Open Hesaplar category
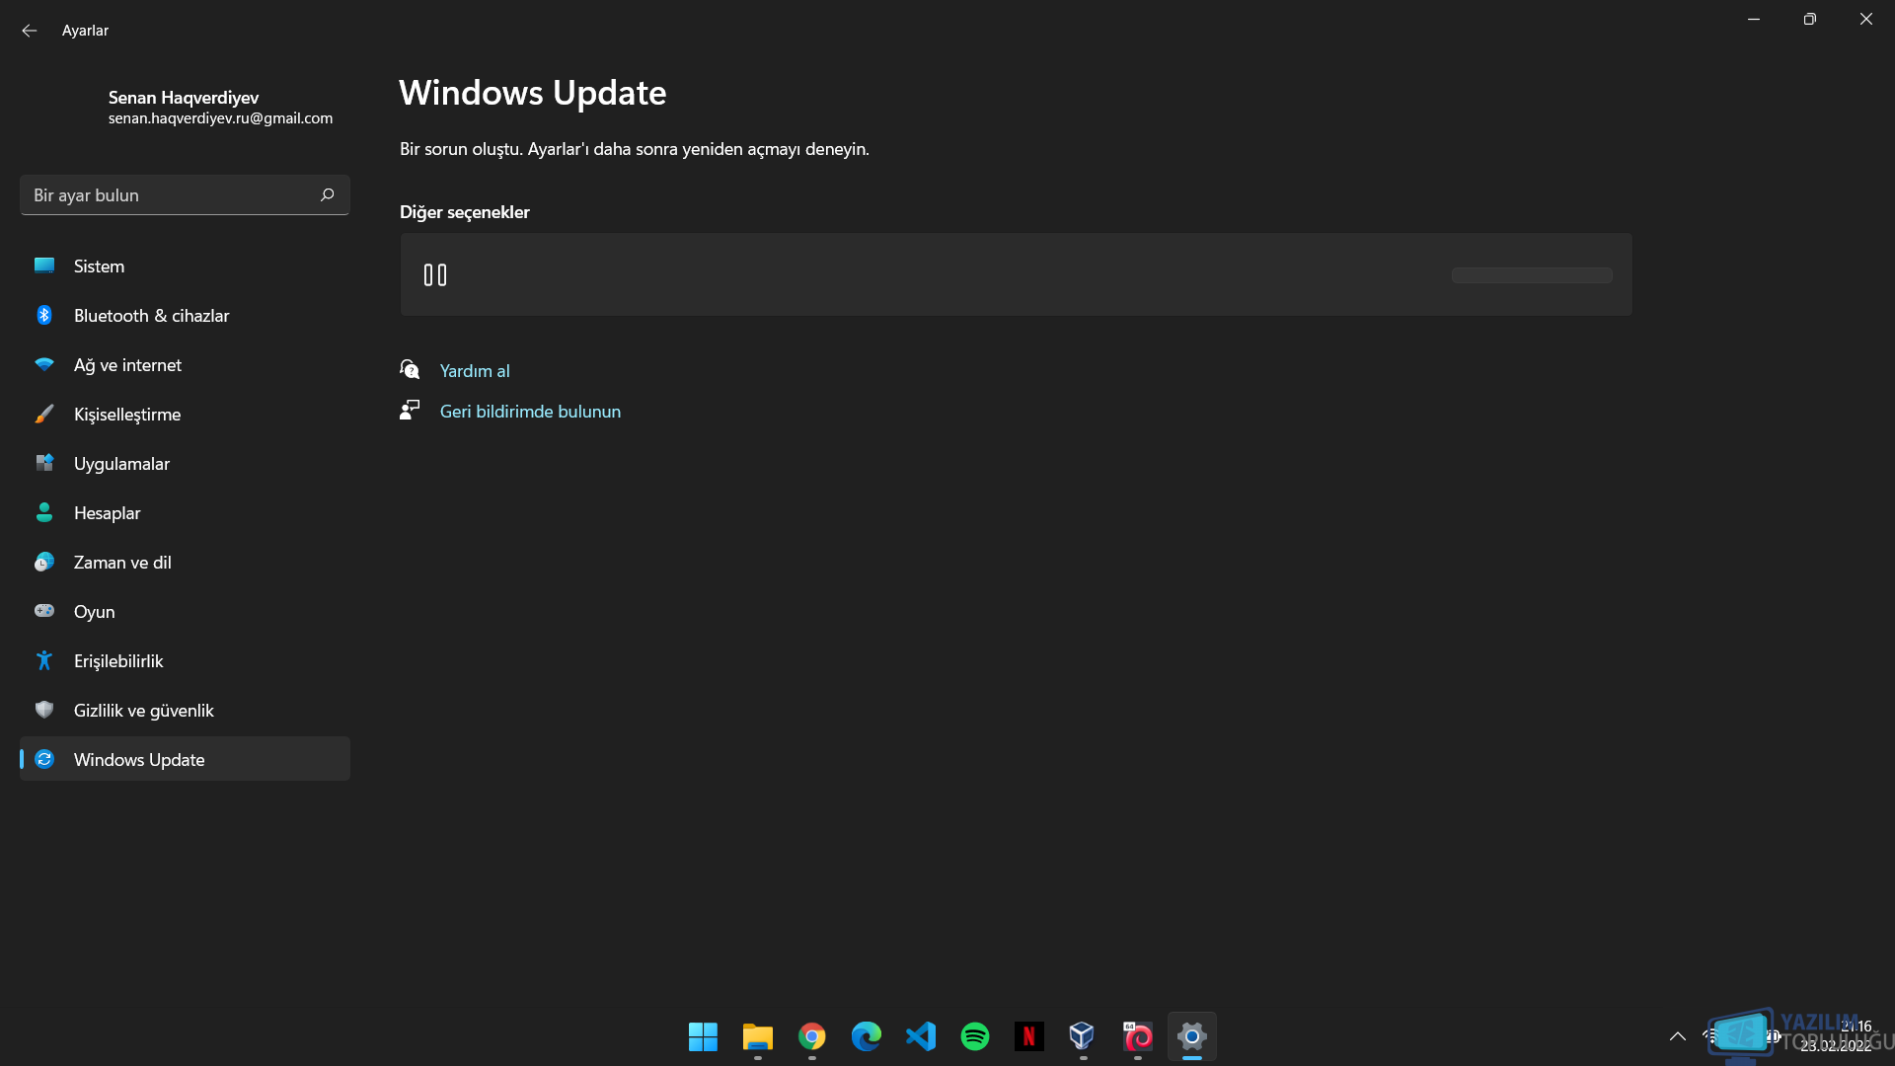This screenshot has height=1066, width=1895. point(185,512)
